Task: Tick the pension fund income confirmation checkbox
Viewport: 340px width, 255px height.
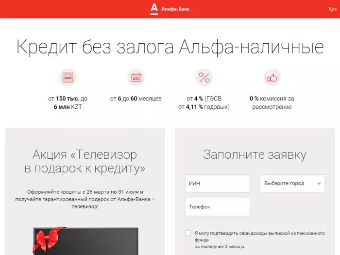Action: click(x=188, y=233)
